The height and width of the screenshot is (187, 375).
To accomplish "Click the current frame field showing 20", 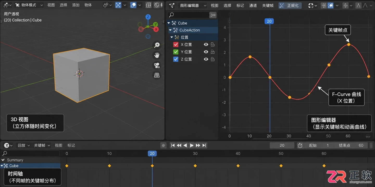I will tap(282, 145).
